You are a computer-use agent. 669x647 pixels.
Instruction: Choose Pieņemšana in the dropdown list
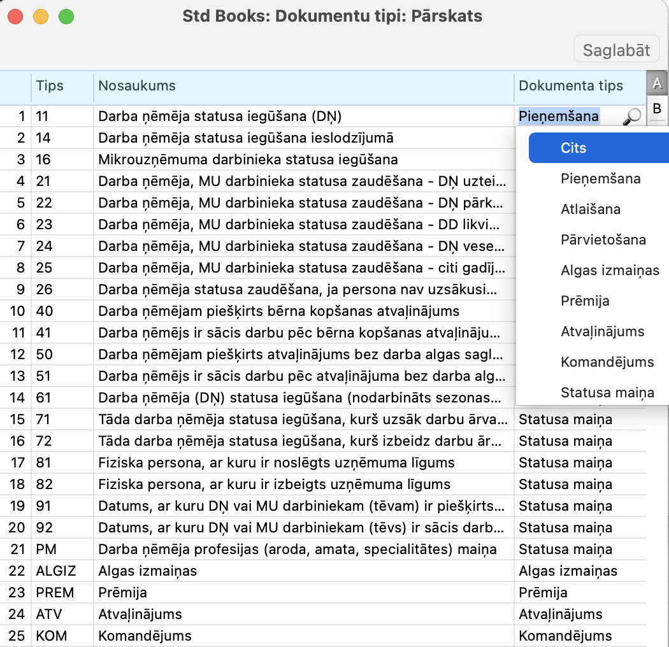600,179
